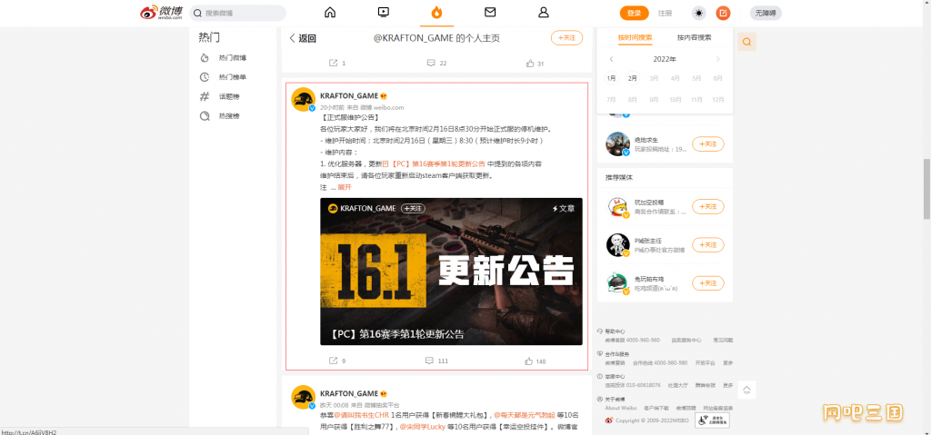Select 1月 in the month picker

pos(612,78)
